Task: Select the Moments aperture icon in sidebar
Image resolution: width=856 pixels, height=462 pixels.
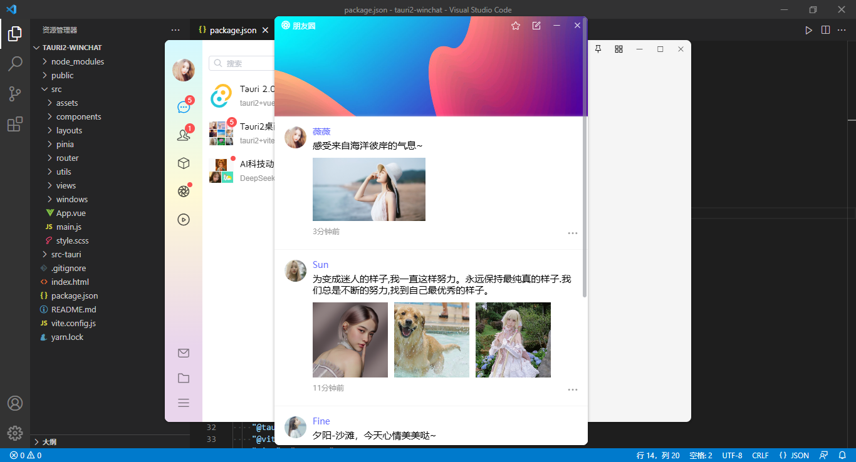Action: click(x=183, y=190)
